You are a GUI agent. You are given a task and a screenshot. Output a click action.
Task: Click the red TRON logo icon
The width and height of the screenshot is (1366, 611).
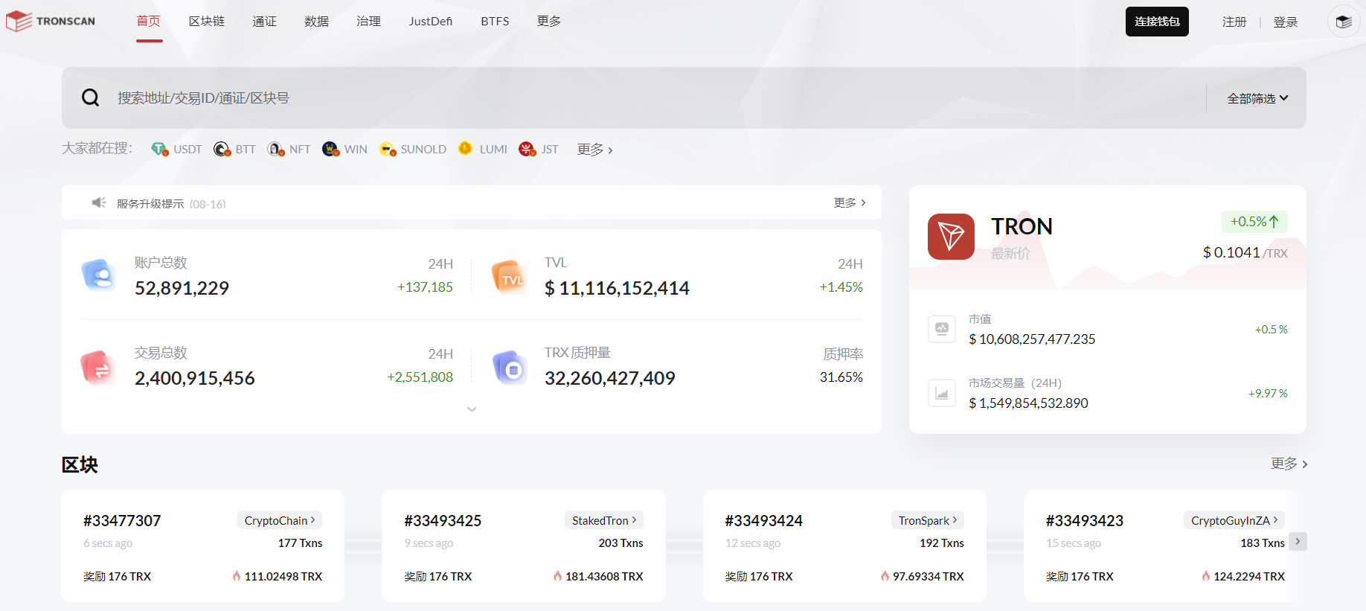pos(951,237)
